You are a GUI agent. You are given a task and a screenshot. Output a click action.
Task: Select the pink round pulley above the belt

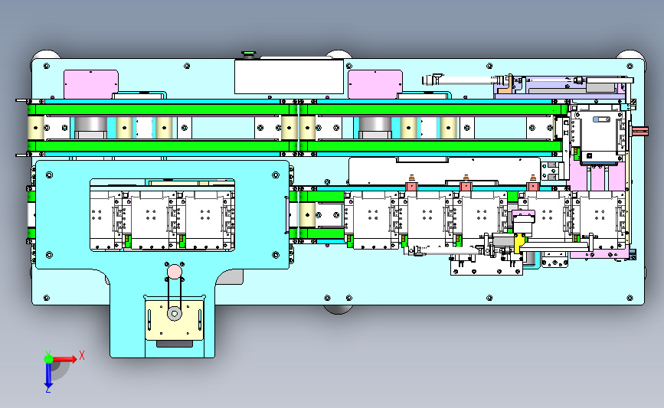tap(175, 272)
